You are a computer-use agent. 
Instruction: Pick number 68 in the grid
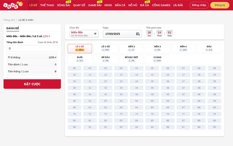(x=199, y=107)
